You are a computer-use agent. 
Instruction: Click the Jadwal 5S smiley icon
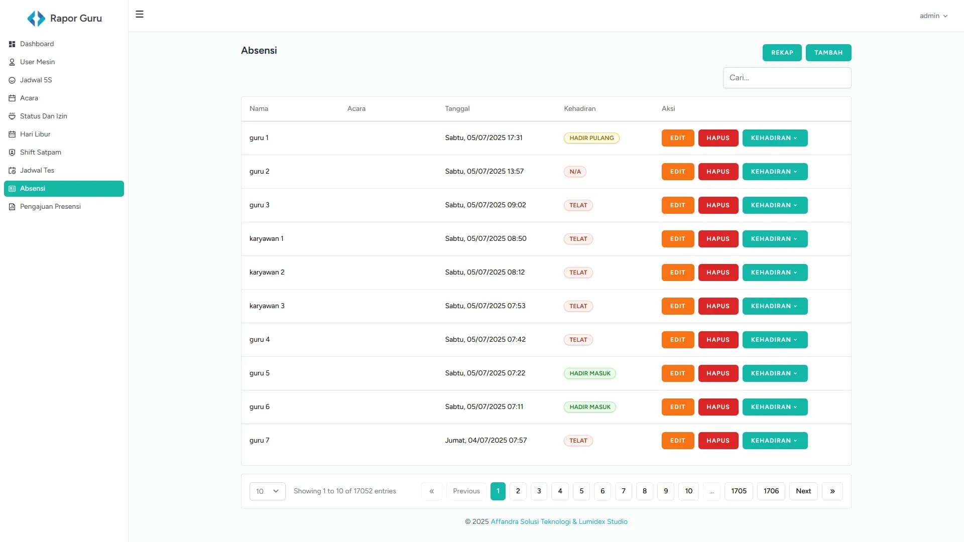point(12,80)
